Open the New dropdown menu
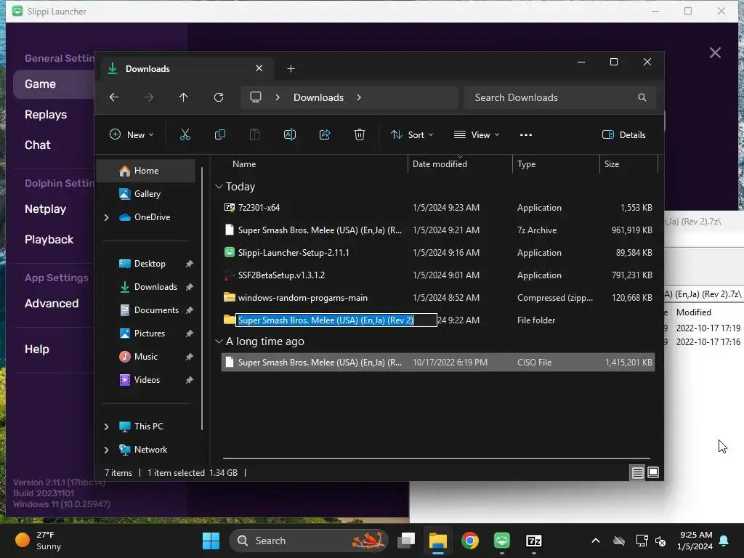This screenshot has width=744, height=558. [x=132, y=134]
